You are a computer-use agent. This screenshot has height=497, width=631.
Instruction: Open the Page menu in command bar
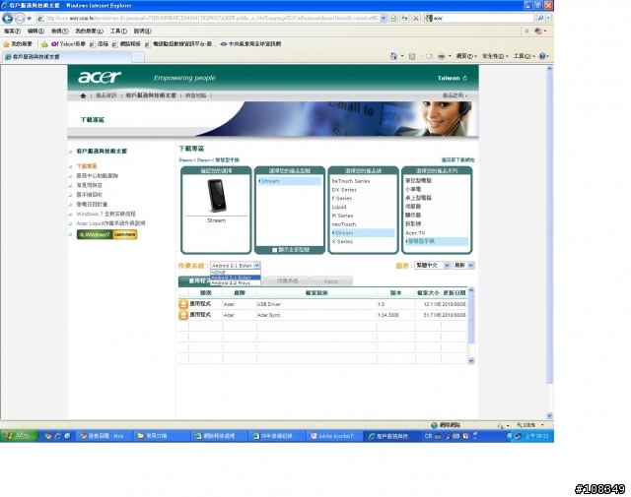pyautogui.click(x=466, y=56)
